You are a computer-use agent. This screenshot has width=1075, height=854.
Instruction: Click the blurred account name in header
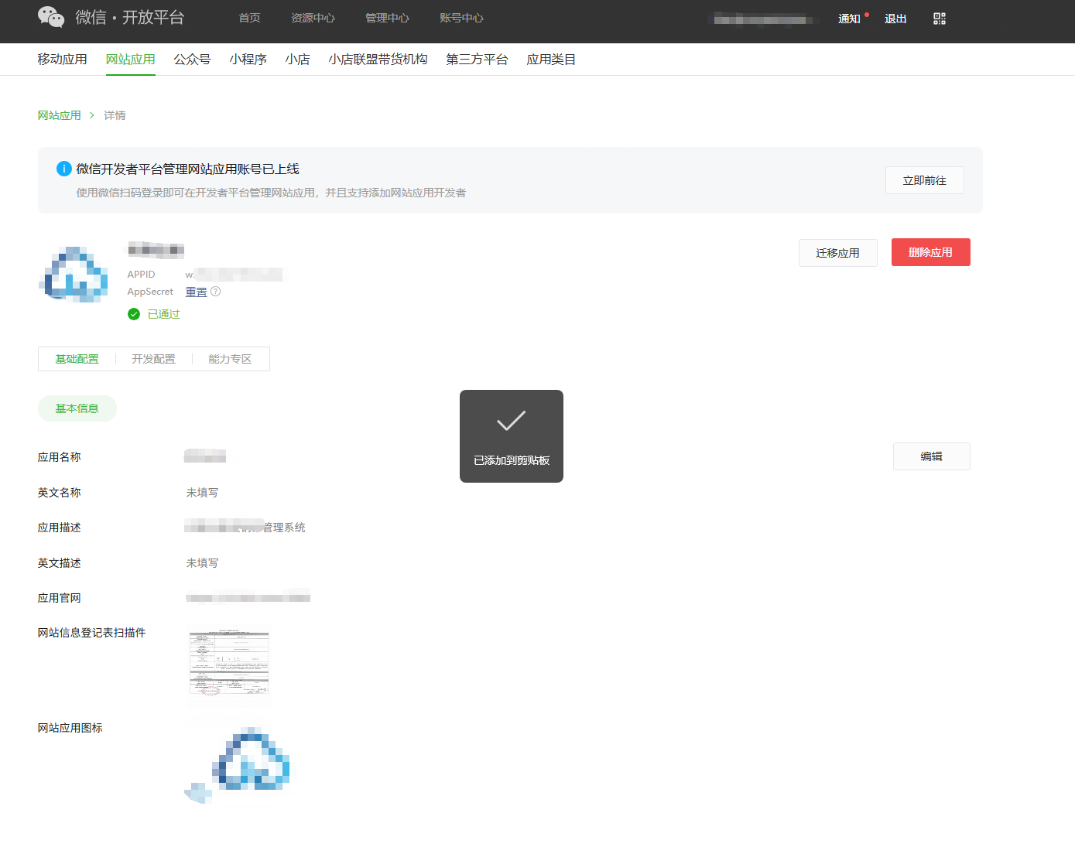(762, 19)
